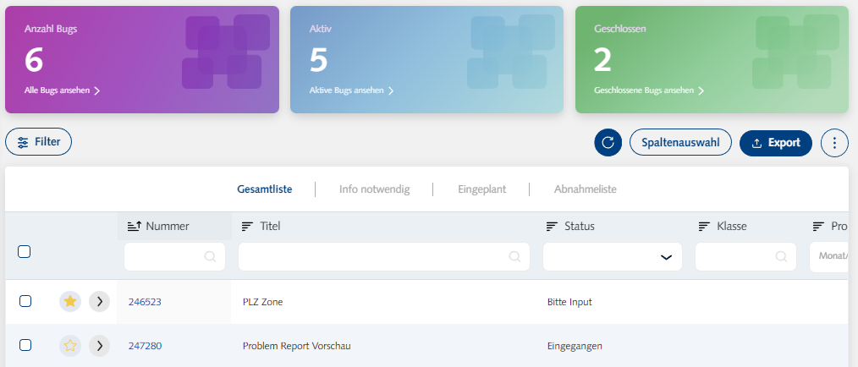The height and width of the screenshot is (367, 858).
Task: Toggle the select-all checkbox in table header
Action: 25,251
